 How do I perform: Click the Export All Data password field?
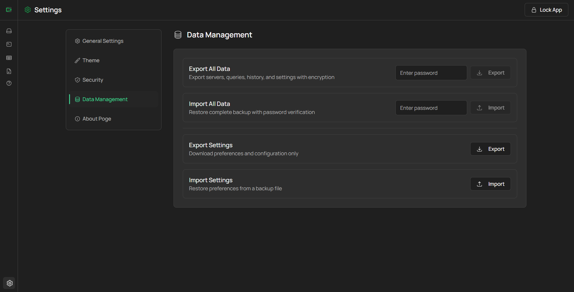pyautogui.click(x=431, y=73)
